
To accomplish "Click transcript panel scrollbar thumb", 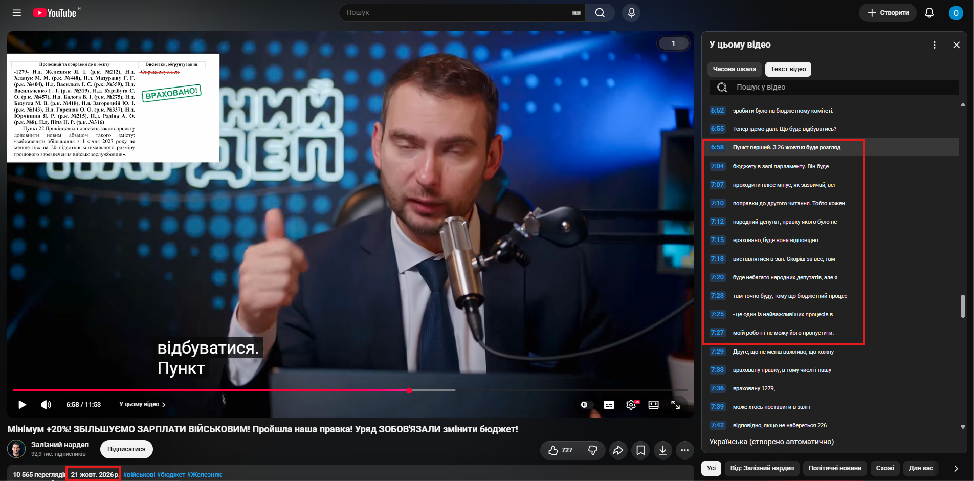I will point(963,306).
